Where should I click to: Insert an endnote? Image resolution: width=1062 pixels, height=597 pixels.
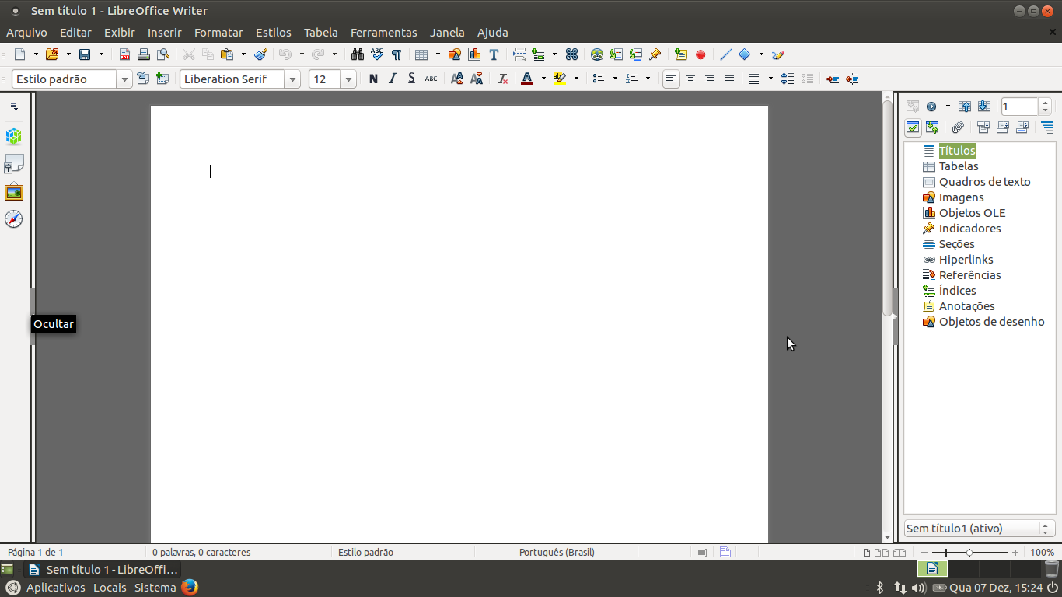(x=636, y=54)
